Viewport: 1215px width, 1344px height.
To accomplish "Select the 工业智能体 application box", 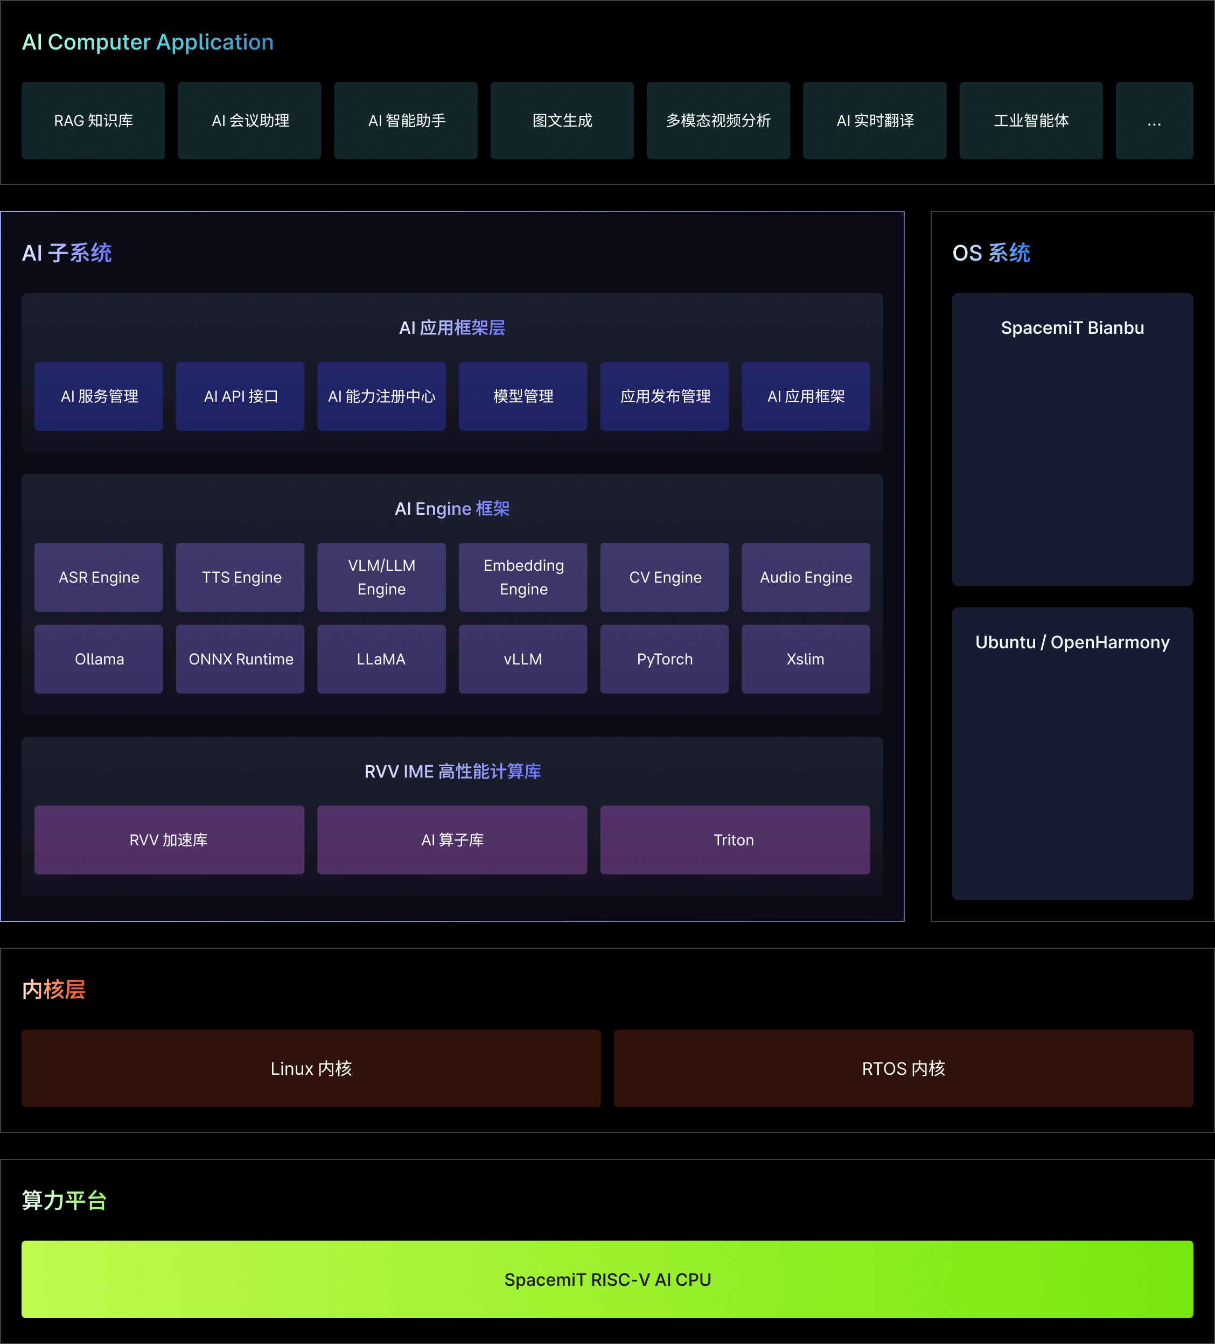I will point(1031,121).
